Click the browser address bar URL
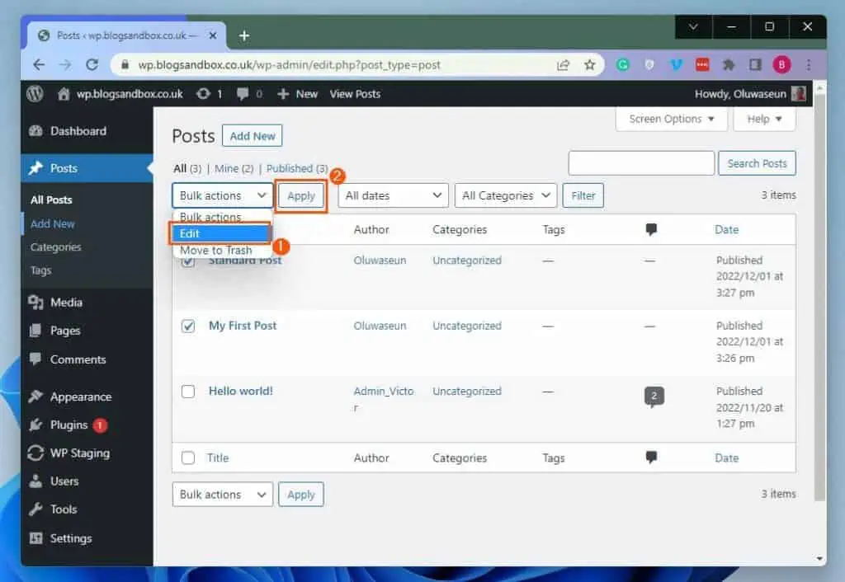Screen dimensions: 845x582 click(290, 65)
